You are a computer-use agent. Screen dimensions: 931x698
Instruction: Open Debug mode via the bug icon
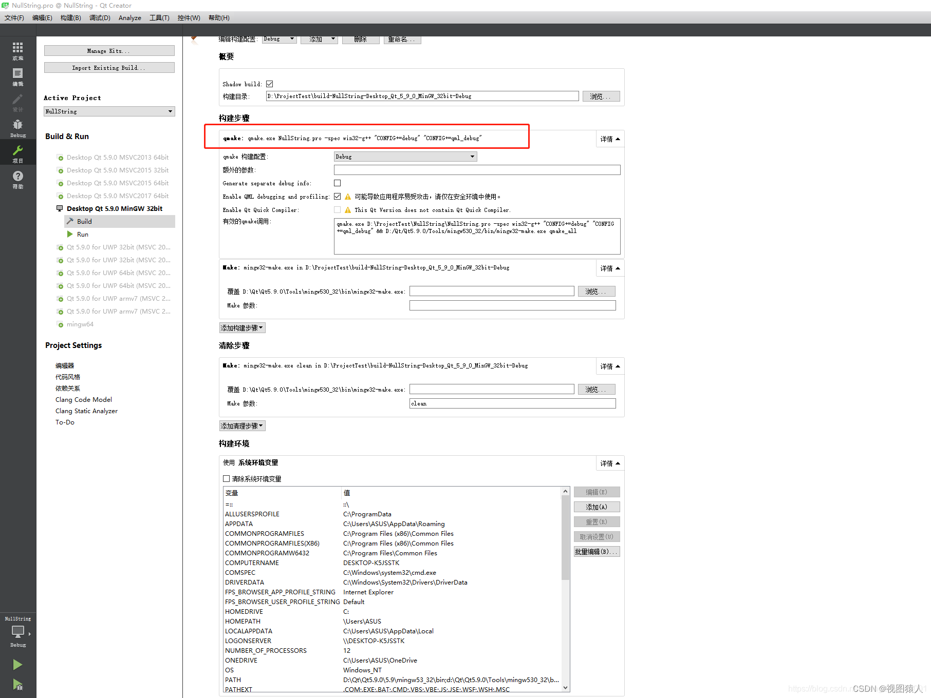click(x=17, y=126)
